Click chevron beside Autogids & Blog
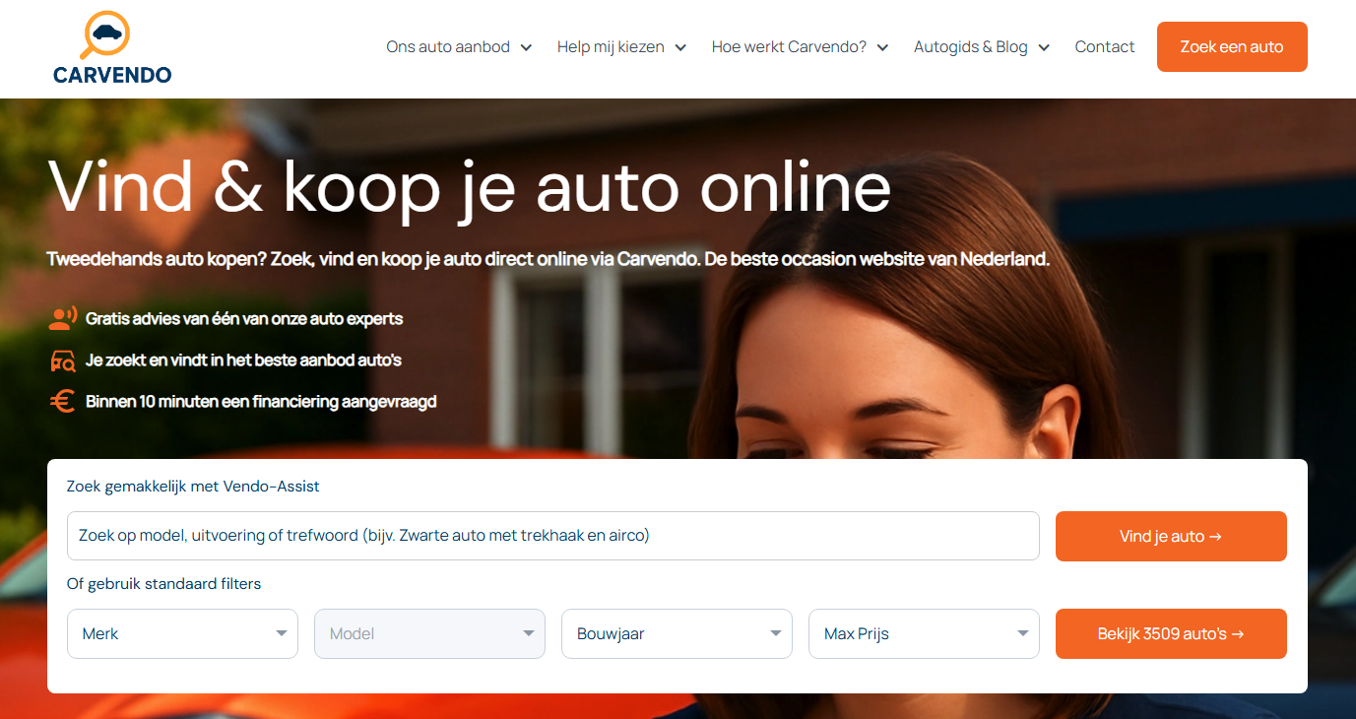The image size is (1356, 719). pyautogui.click(x=1044, y=47)
